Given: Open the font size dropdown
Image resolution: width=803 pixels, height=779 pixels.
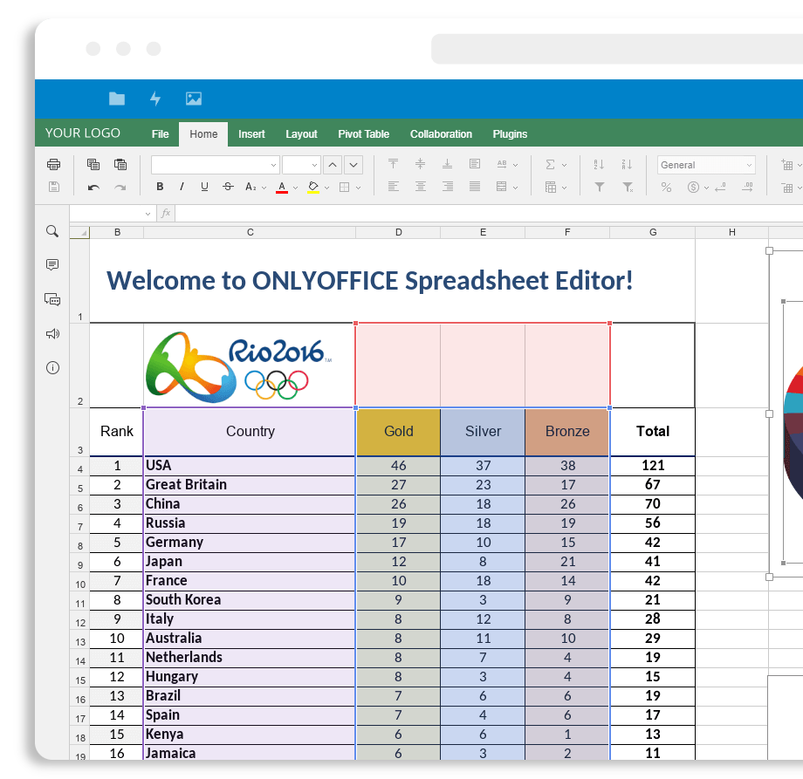Looking at the screenshot, I should [x=314, y=165].
